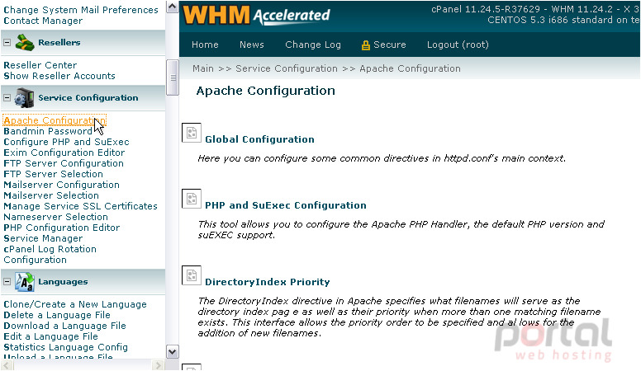Click the DirectoryIndex Priority page icon
Image resolution: width=641 pixels, height=371 pixels.
pyautogui.click(x=192, y=275)
